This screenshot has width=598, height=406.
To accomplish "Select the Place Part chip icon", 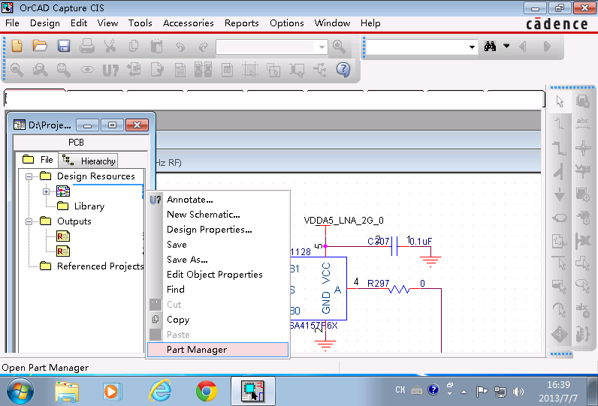I will point(583,101).
